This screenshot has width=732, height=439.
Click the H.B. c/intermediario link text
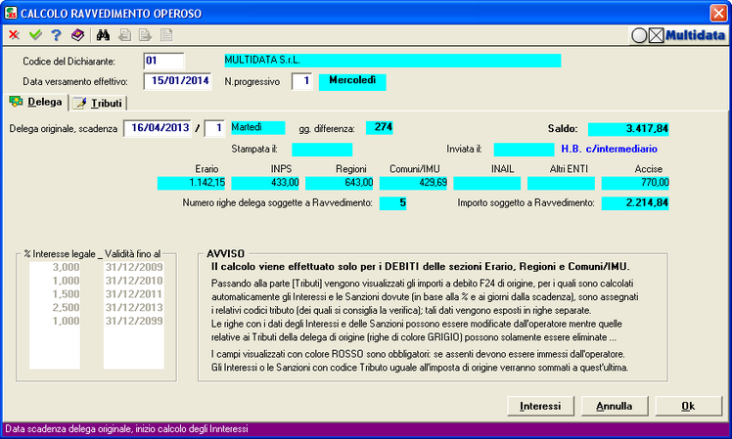[x=610, y=149]
